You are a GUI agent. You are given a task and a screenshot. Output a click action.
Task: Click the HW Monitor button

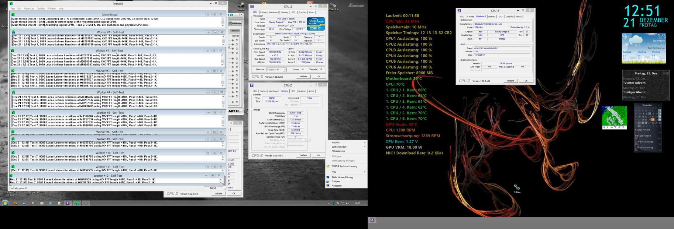coord(235,23)
